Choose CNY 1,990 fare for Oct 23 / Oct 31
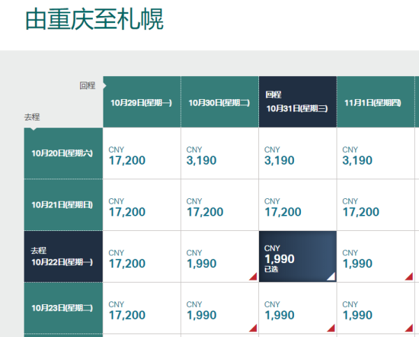 coord(297,308)
